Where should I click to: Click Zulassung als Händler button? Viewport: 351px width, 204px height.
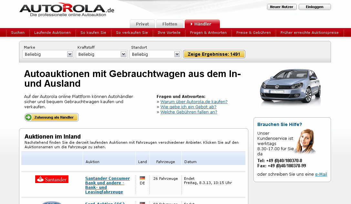coord(51,117)
